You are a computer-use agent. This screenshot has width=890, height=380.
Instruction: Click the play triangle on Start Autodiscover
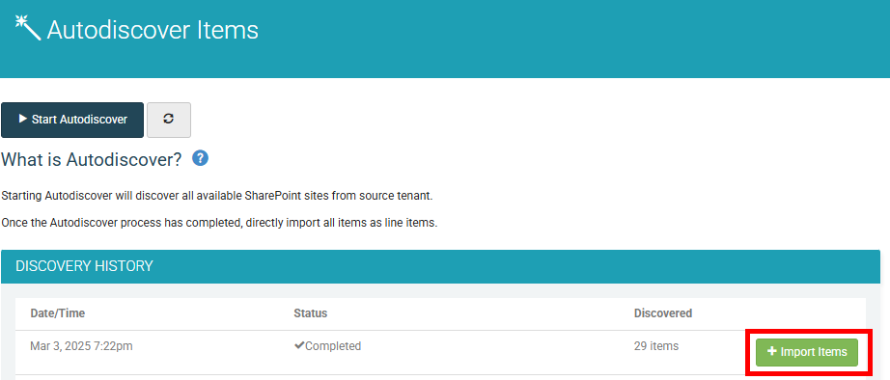pos(23,119)
